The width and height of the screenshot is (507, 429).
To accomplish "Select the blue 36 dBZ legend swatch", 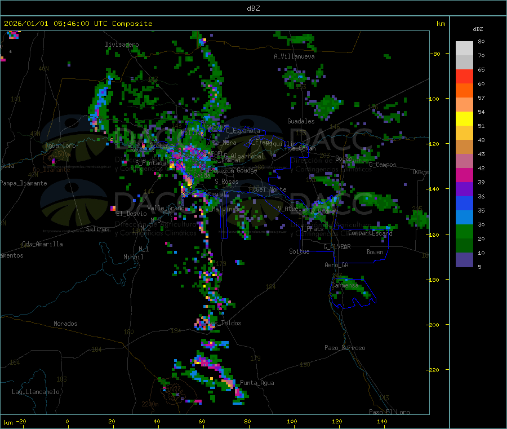I will 464,203.
